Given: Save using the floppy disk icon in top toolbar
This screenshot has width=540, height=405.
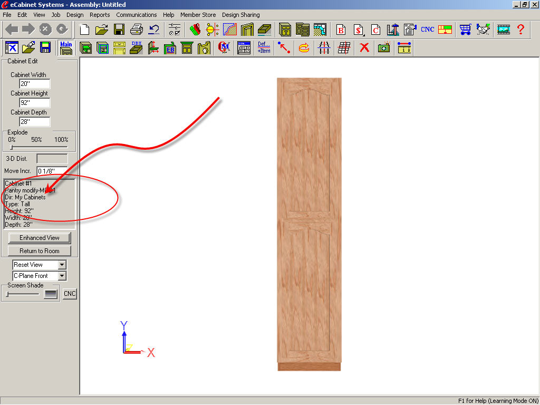Looking at the screenshot, I should point(119,30).
